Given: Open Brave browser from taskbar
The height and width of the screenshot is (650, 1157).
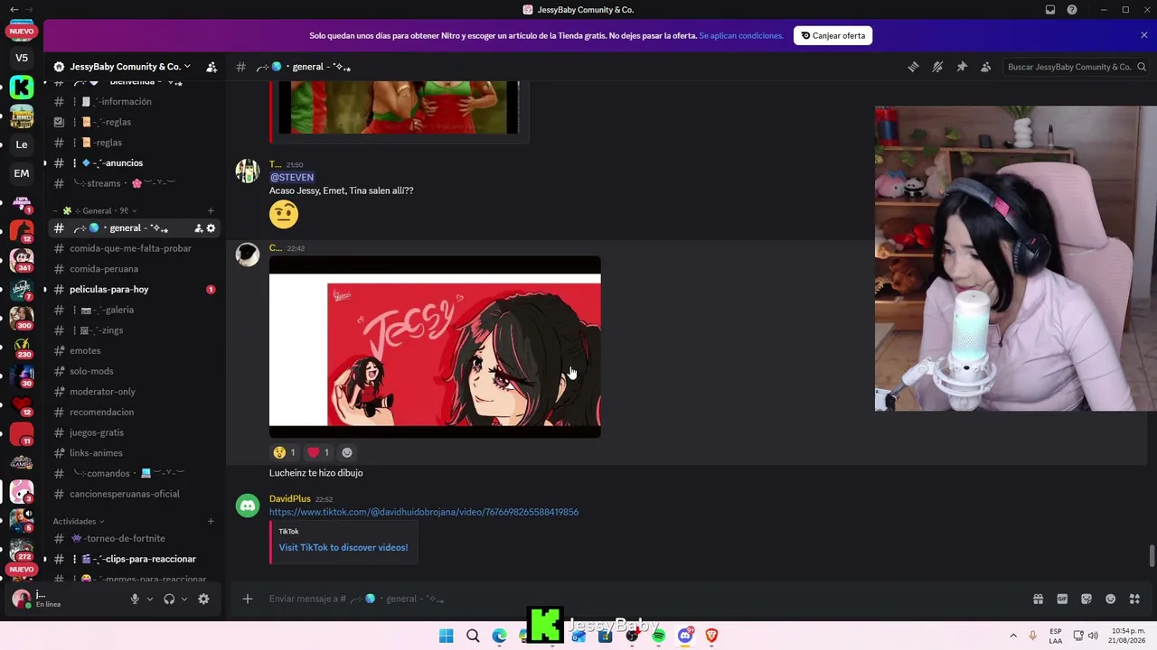Looking at the screenshot, I should [711, 636].
